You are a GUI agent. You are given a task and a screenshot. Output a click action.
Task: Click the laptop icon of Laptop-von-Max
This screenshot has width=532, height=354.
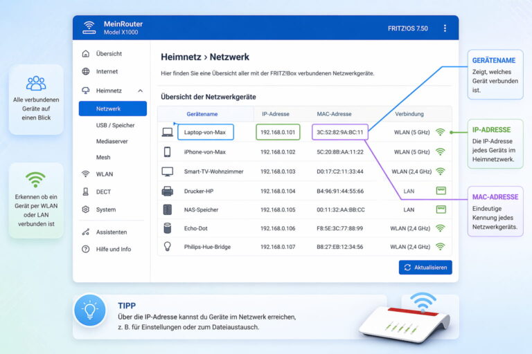click(167, 132)
